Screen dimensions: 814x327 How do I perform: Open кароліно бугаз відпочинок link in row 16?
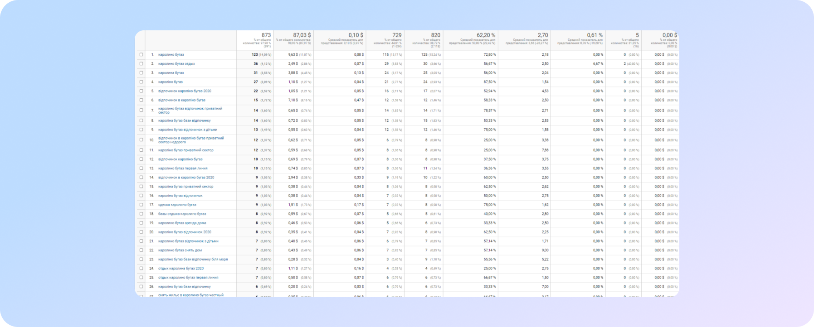pos(180,196)
